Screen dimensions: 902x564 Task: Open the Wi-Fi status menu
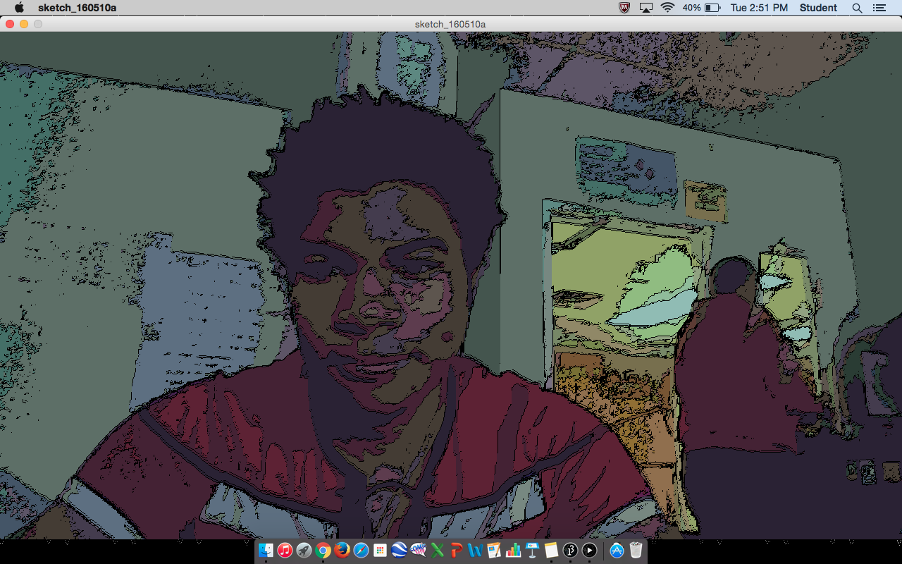coord(667,8)
